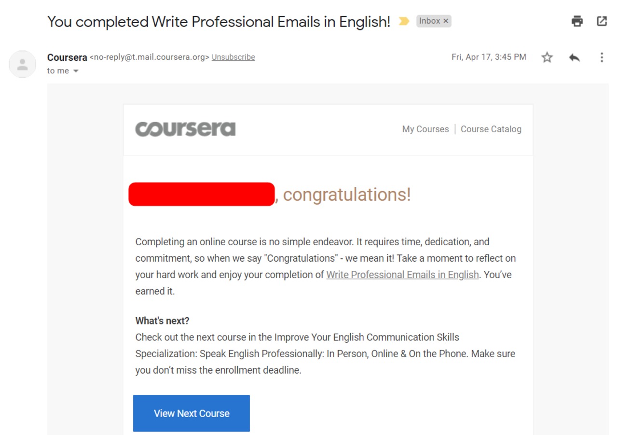
Task: Click the email timestamp Fri, Apr 17
Action: (489, 57)
